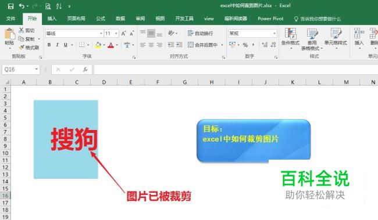Click the phonetic guide 文 icon
The width and height of the screenshot is (378, 220).
(127, 45)
